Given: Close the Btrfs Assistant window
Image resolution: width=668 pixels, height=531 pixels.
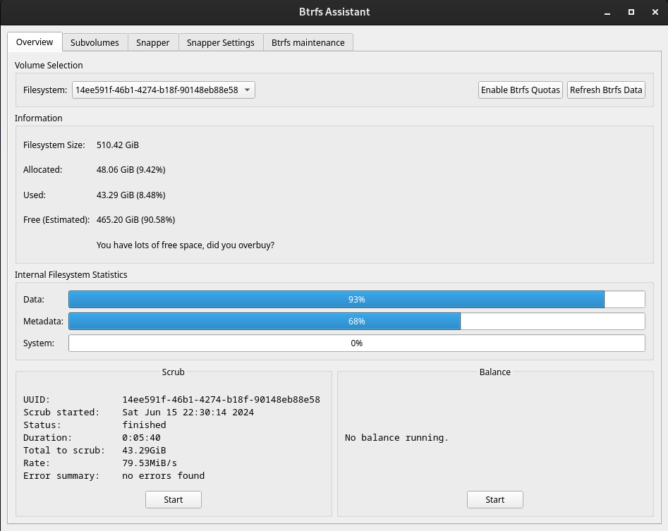Looking at the screenshot, I should click(x=655, y=13).
